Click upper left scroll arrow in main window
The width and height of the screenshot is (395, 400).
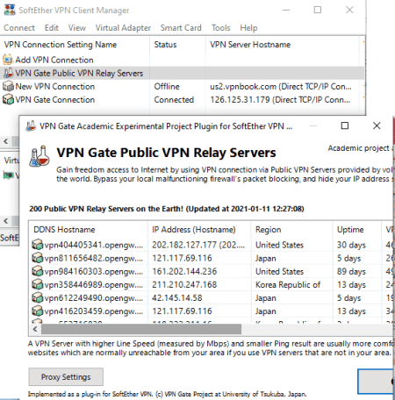[x=6, y=141]
